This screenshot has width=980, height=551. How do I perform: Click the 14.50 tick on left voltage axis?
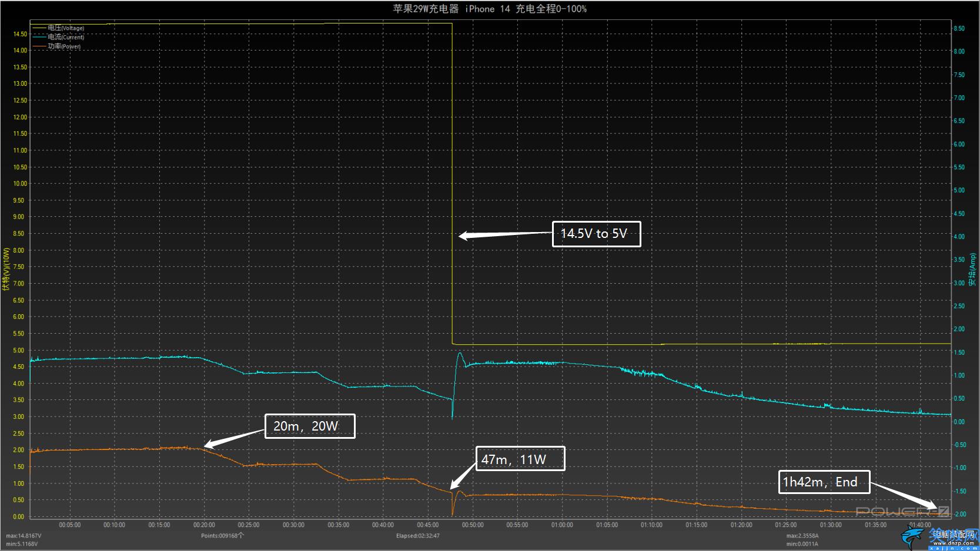(20, 34)
